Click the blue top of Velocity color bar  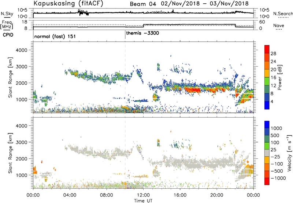267,125
